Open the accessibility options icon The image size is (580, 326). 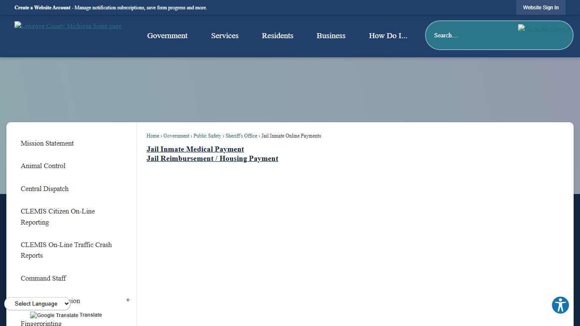pyautogui.click(x=560, y=305)
